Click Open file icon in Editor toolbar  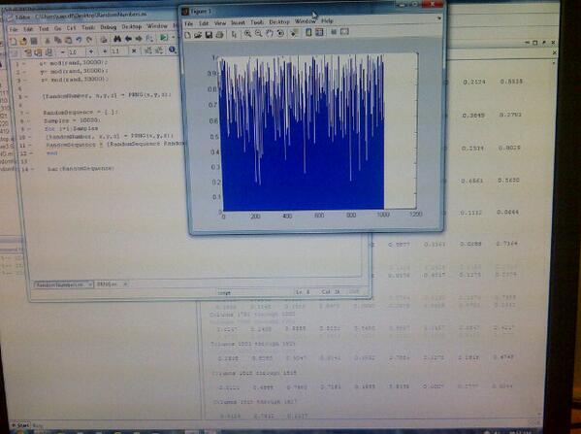23,41
